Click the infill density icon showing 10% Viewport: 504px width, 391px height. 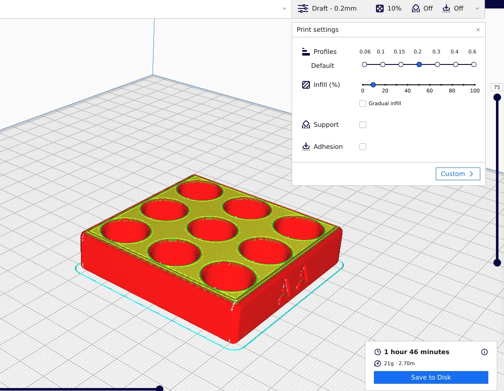380,8
